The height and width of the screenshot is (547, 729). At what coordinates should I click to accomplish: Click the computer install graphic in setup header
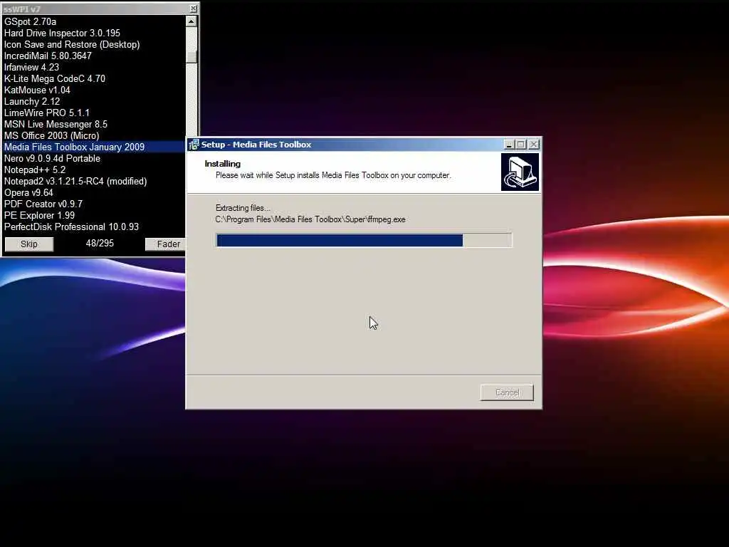tap(520, 172)
